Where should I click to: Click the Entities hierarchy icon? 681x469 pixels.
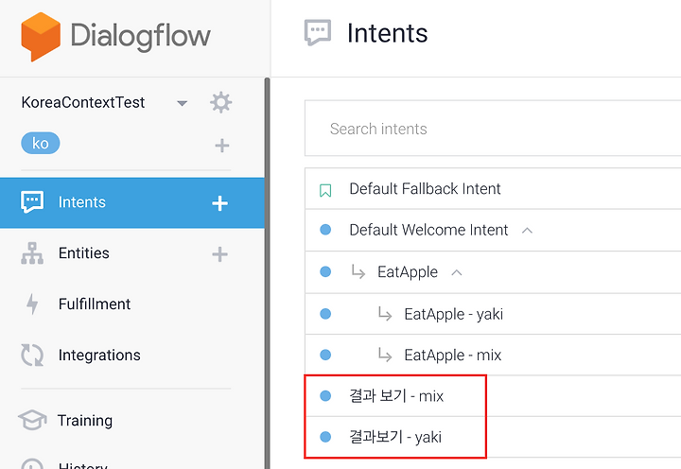(x=32, y=253)
